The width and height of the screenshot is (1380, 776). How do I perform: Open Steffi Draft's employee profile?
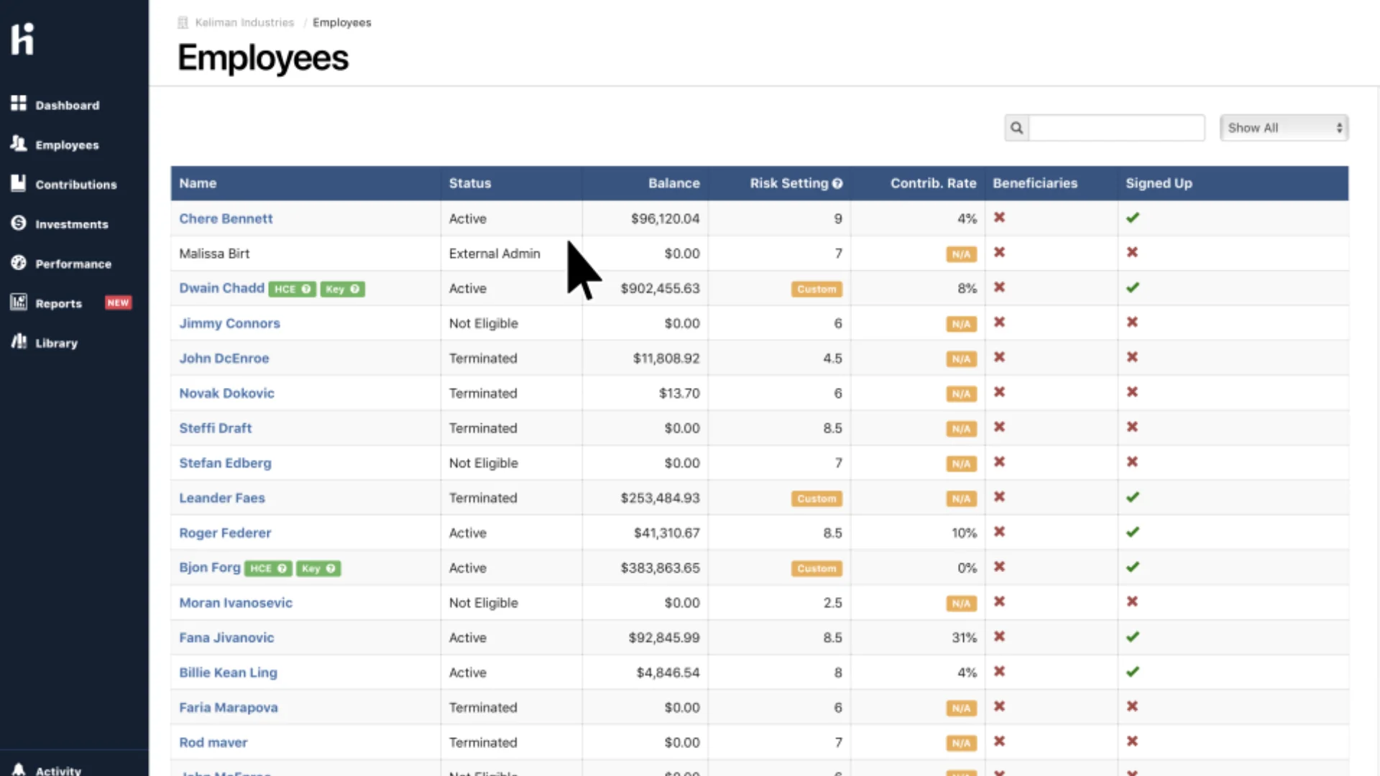tap(215, 428)
